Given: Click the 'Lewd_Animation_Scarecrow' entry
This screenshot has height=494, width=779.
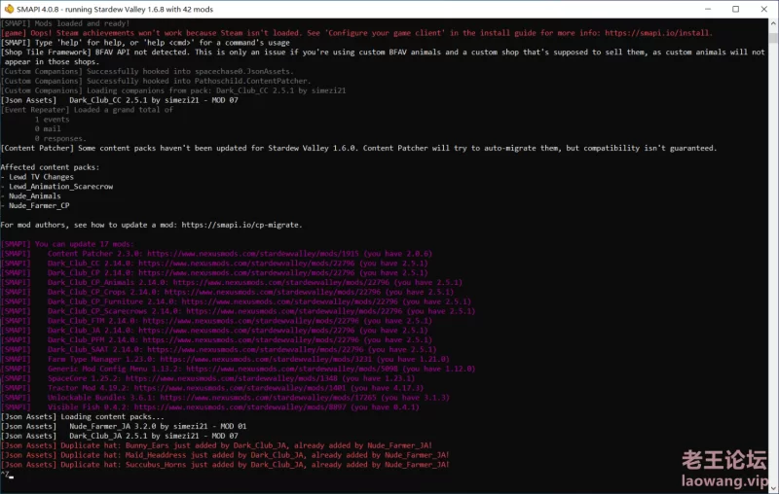Looking at the screenshot, I should (60, 187).
